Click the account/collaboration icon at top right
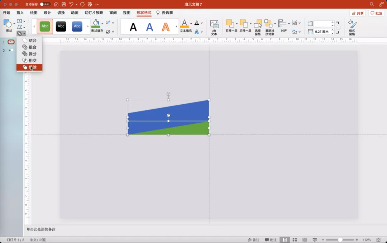The image size is (387, 243). (x=381, y=4)
